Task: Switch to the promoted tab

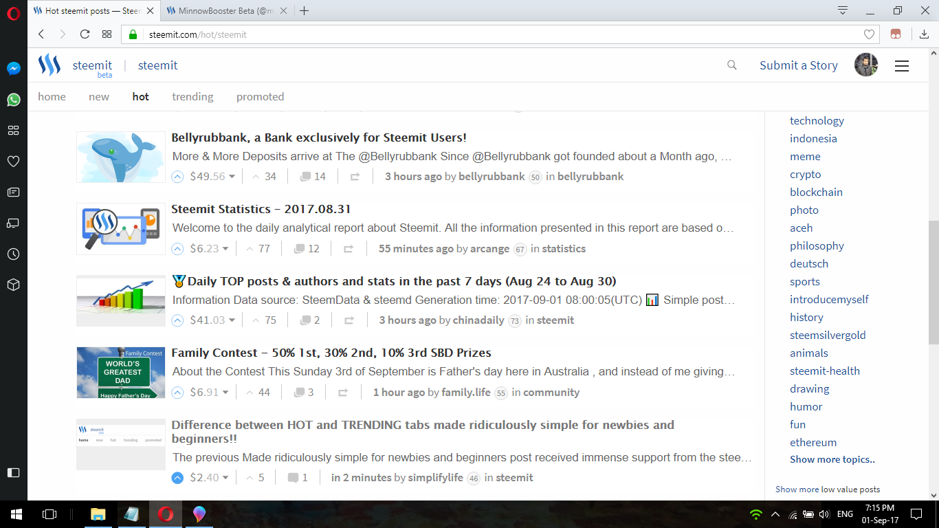Action: (x=260, y=97)
